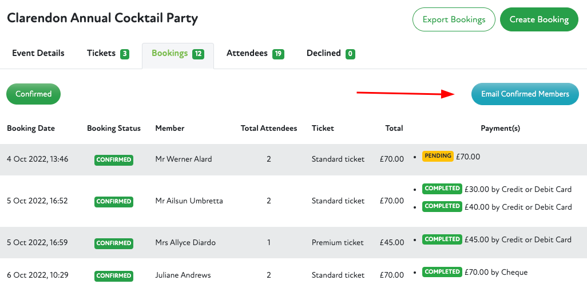Open the Event Details tab
Viewport: 587px width, 288px height.
(38, 53)
